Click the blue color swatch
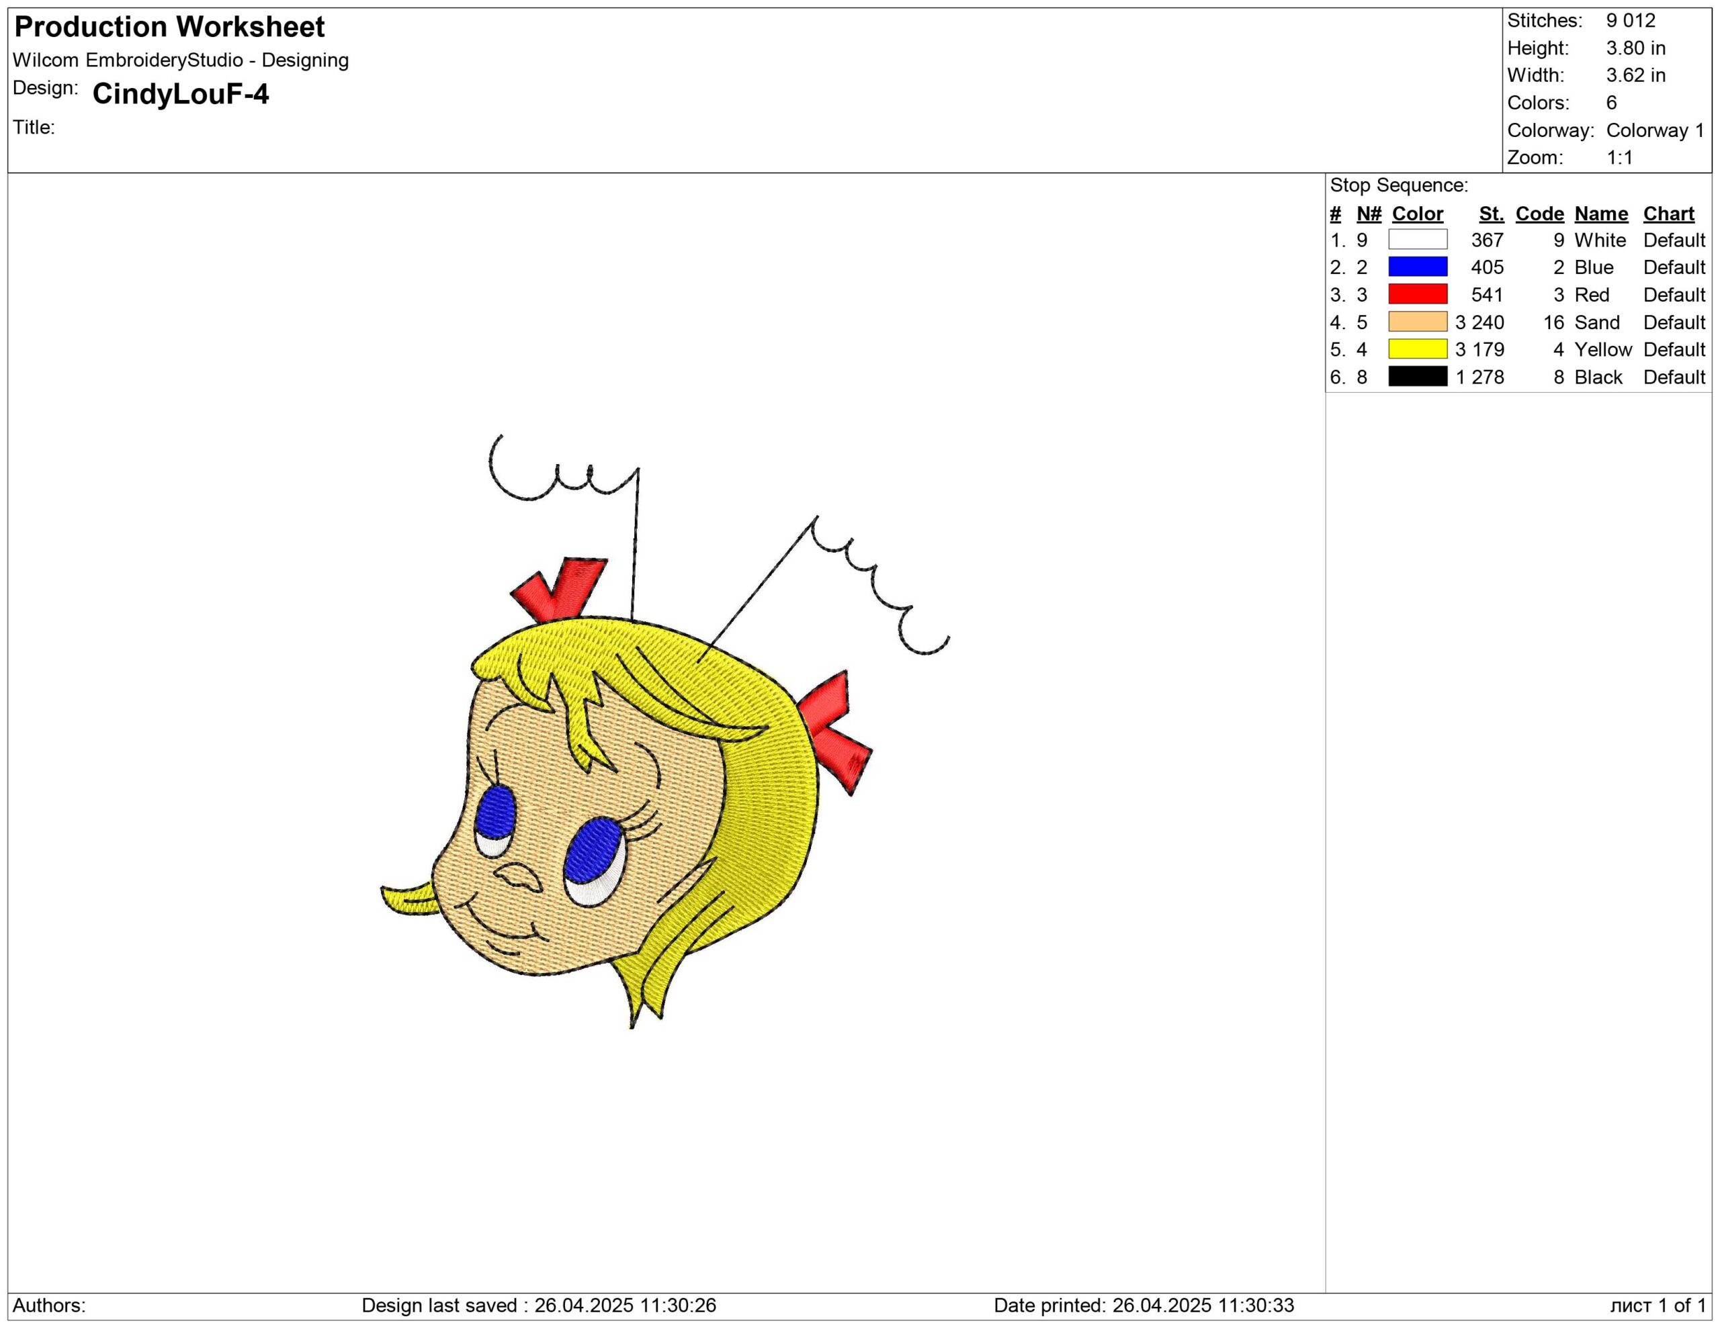The height and width of the screenshot is (1323, 1720). click(x=1417, y=267)
